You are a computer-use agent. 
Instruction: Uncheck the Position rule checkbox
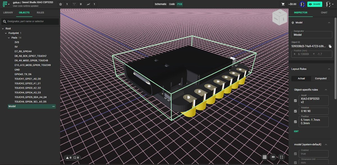295,121
